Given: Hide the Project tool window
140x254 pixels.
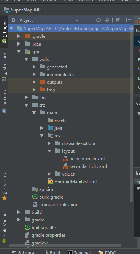Looking at the screenshot, I should 129,20.
